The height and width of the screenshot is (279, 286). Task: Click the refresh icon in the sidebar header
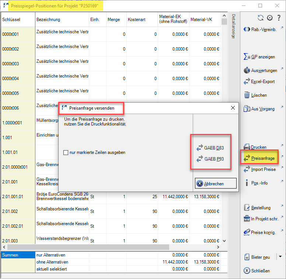click(x=261, y=18)
